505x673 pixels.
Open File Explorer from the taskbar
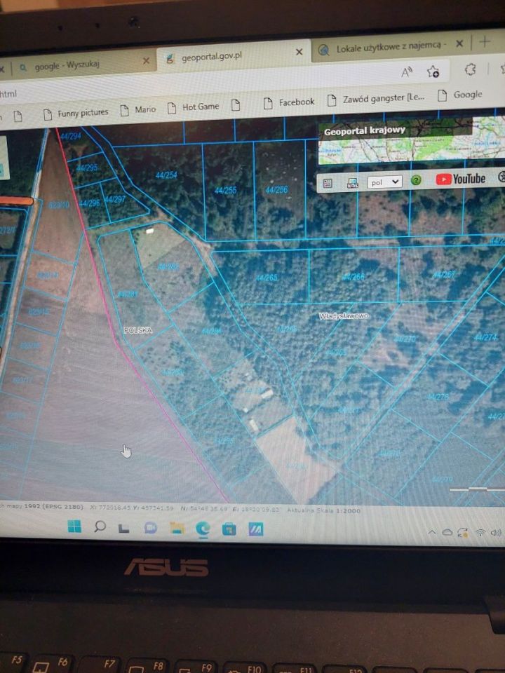(x=177, y=528)
